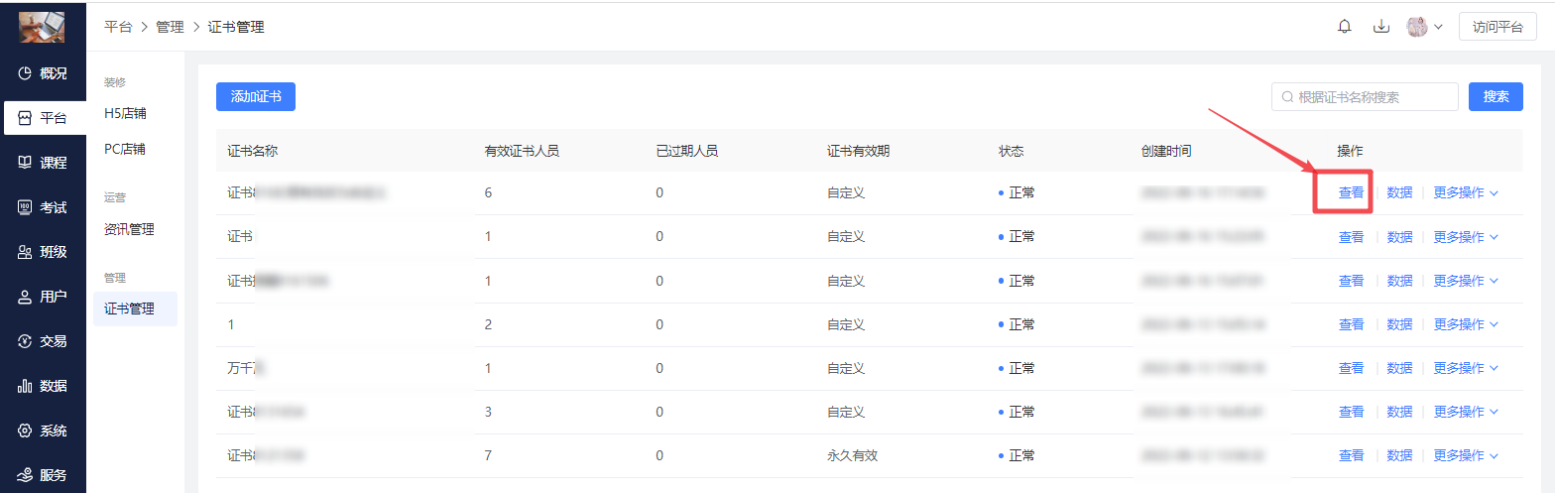
Task: Click 数据 for the row with 6 valid holders
Action: coord(1399,192)
